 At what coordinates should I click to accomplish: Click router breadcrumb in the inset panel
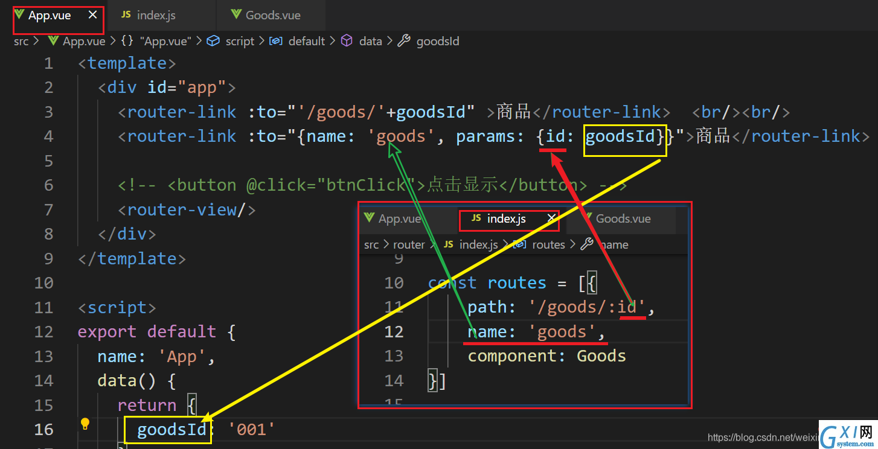(x=409, y=244)
